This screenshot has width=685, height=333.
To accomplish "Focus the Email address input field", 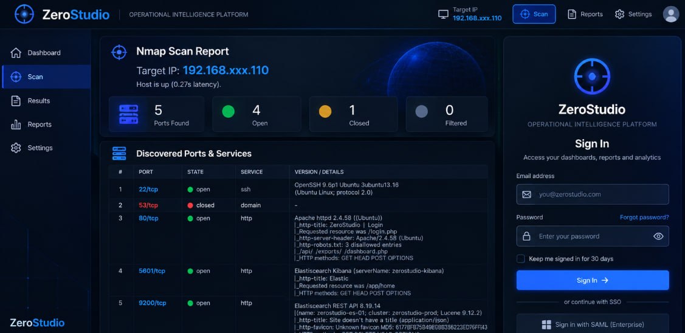I will (593, 194).
